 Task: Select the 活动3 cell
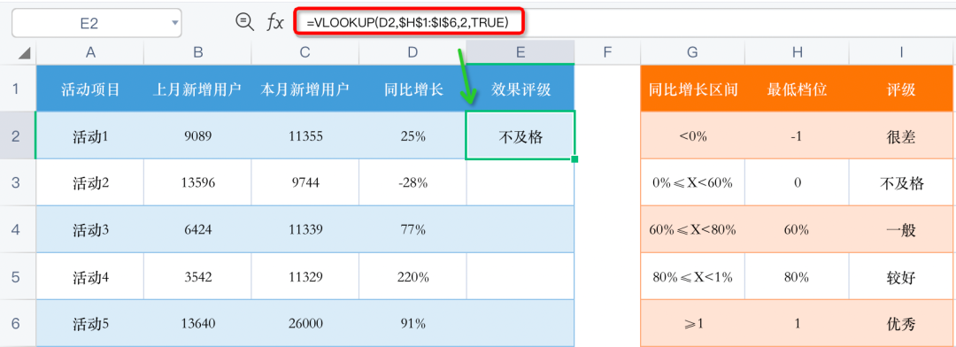90,230
